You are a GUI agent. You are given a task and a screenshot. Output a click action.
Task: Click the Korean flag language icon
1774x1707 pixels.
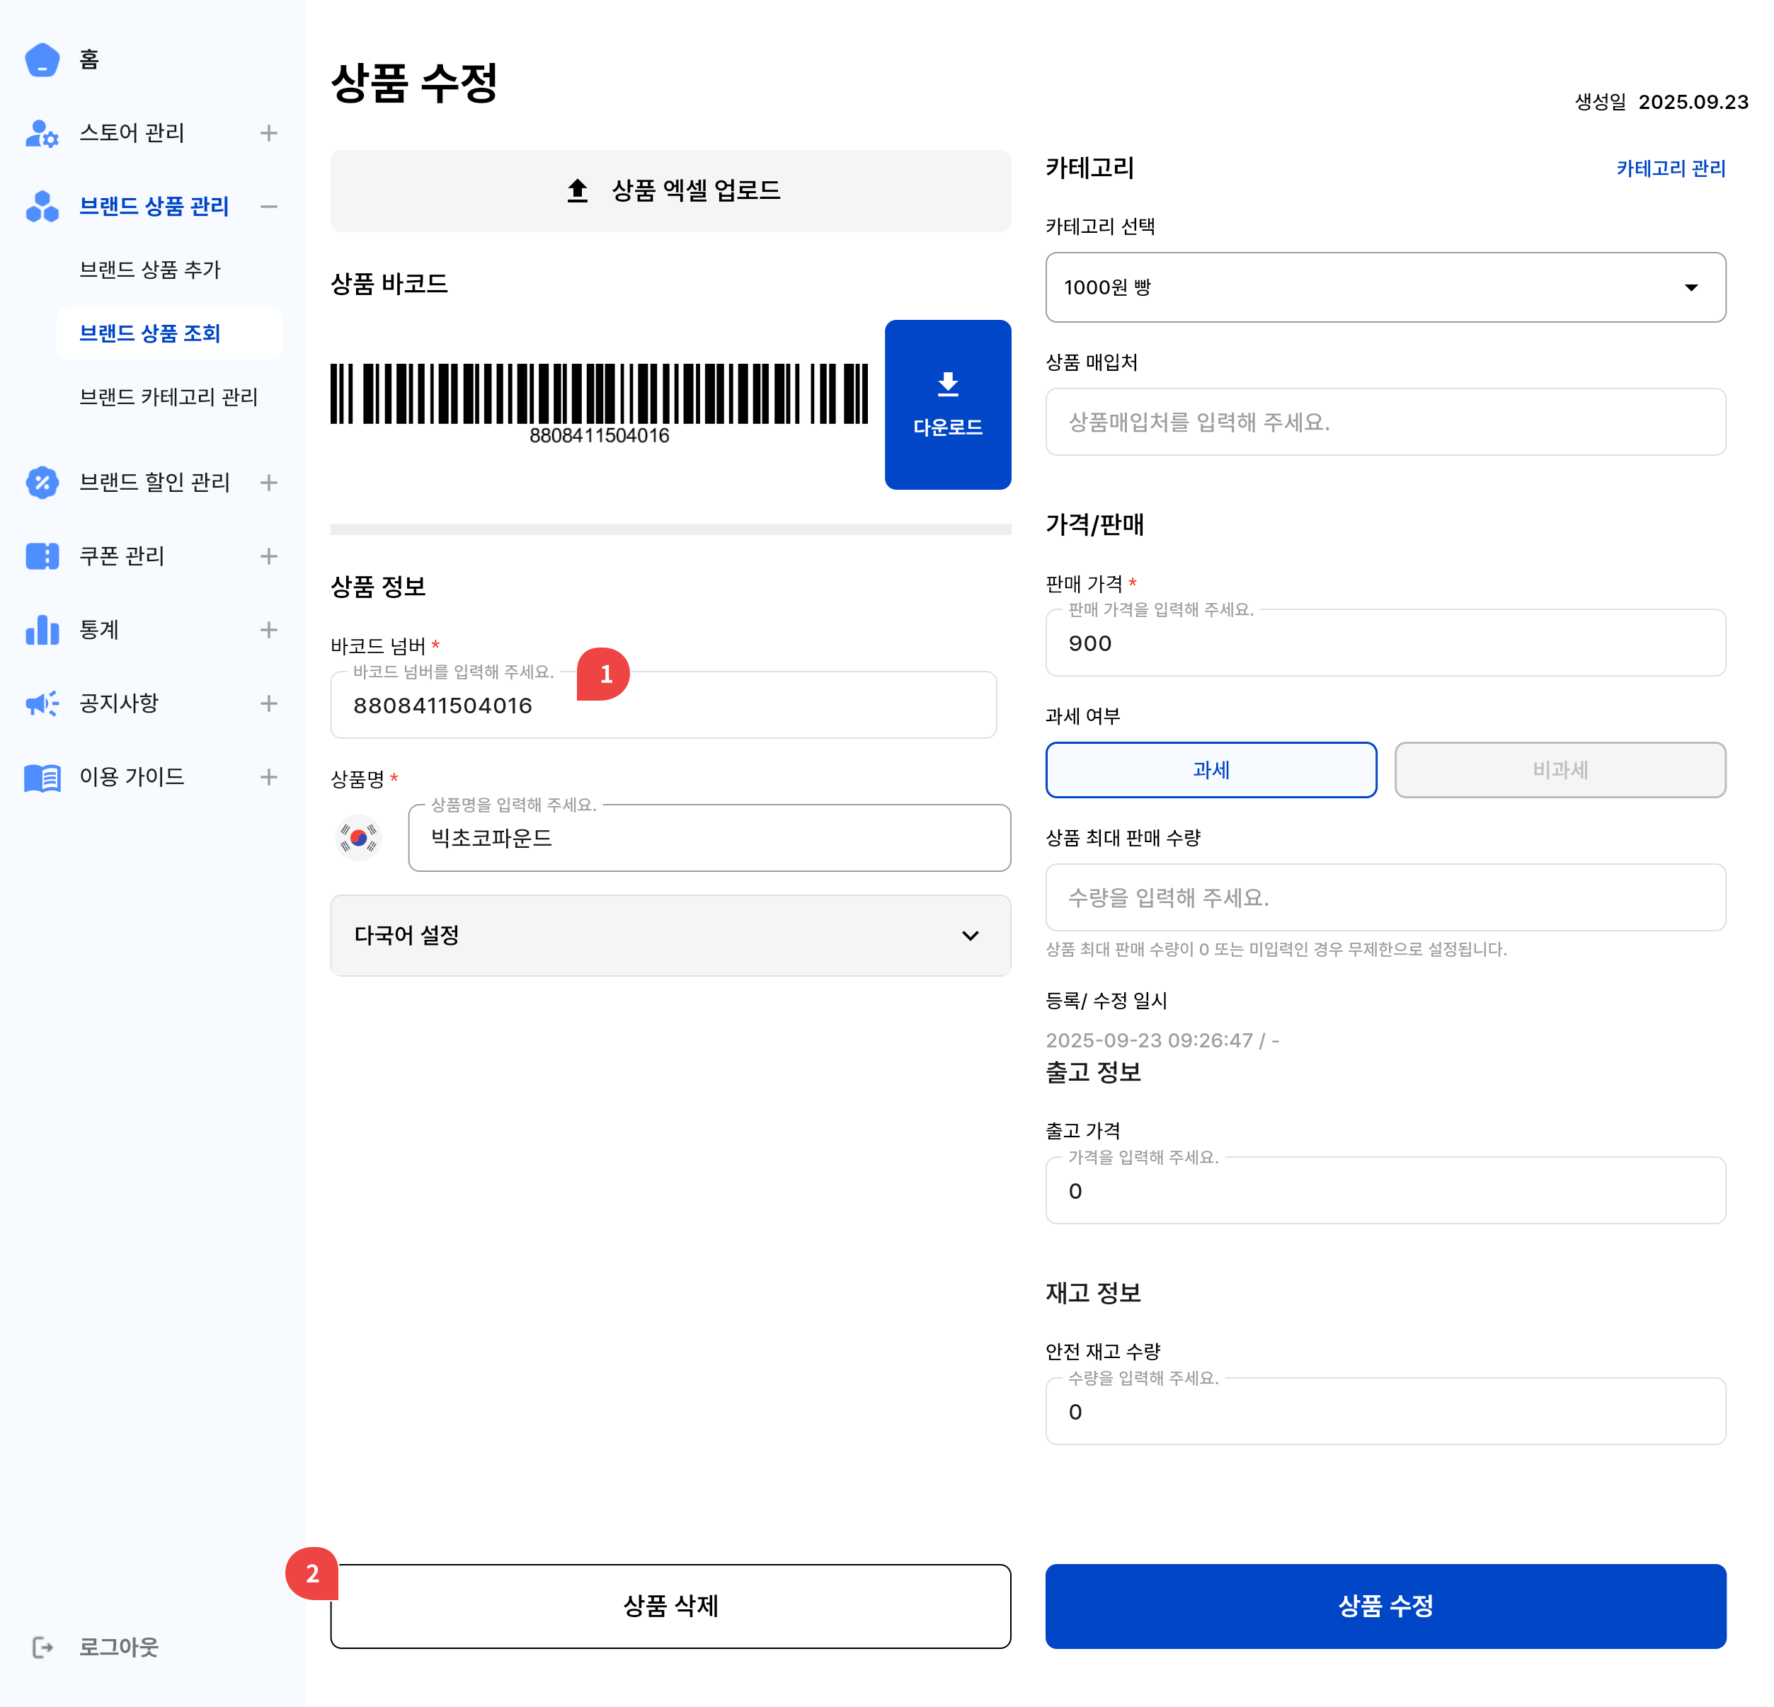(358, 837)
